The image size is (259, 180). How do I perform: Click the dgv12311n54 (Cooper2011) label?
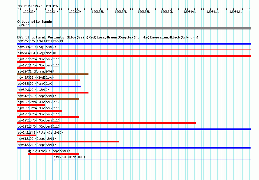click(38, 65)
